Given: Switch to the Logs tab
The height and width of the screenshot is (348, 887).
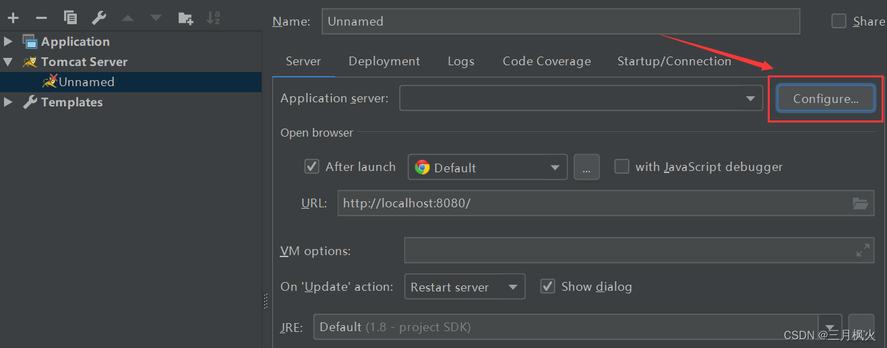Looking at the screenshot, I should pyautogui.click(x=461, y=61).
